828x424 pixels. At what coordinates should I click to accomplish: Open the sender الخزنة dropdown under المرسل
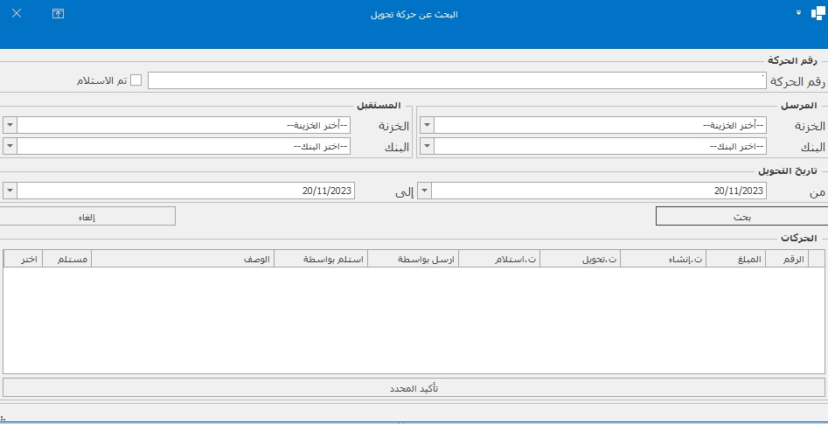[x=426, y=125]
